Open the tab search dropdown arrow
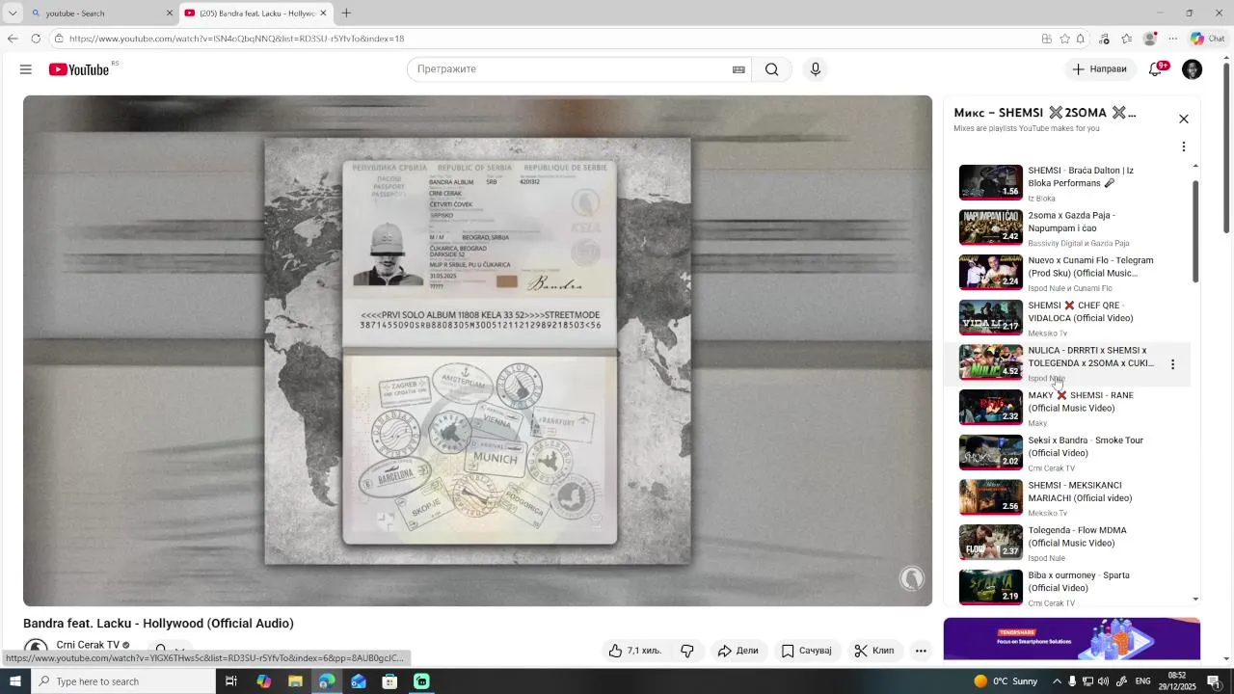Image resolution: width=1234 pixels, height=694 pixels. pos(13,13)
